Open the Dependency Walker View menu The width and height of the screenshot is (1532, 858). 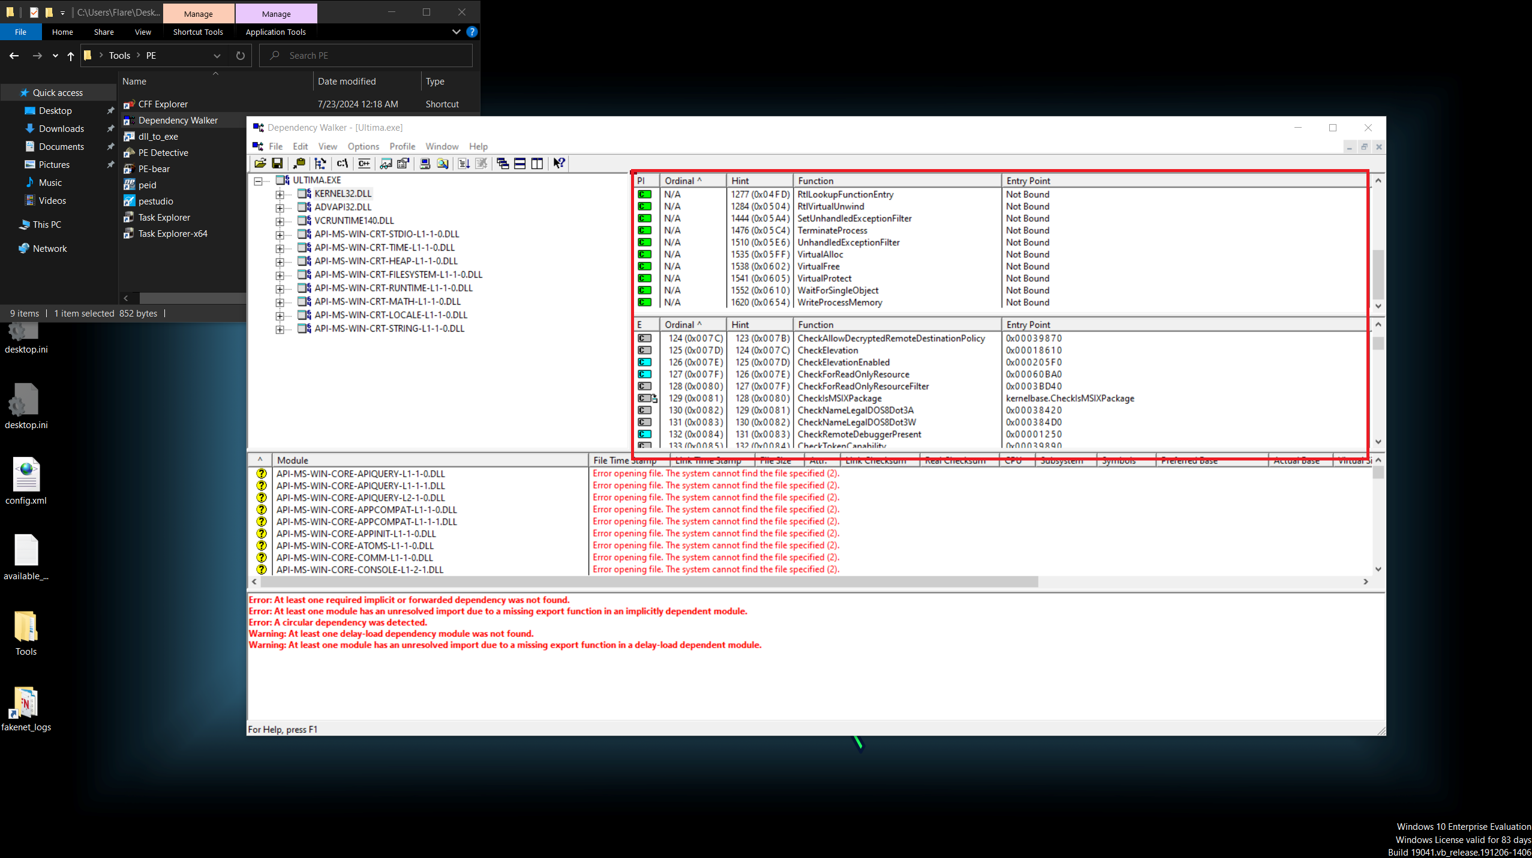click(x=328, y=146)
